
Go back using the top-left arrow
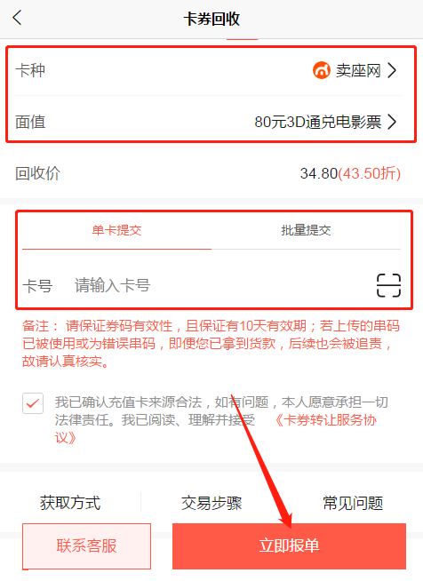coord(17,18)
